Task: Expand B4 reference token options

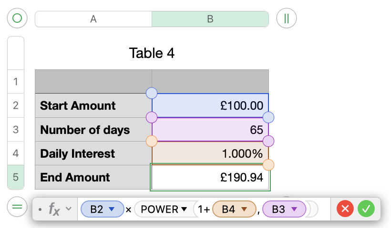Action: click(244, 209)
